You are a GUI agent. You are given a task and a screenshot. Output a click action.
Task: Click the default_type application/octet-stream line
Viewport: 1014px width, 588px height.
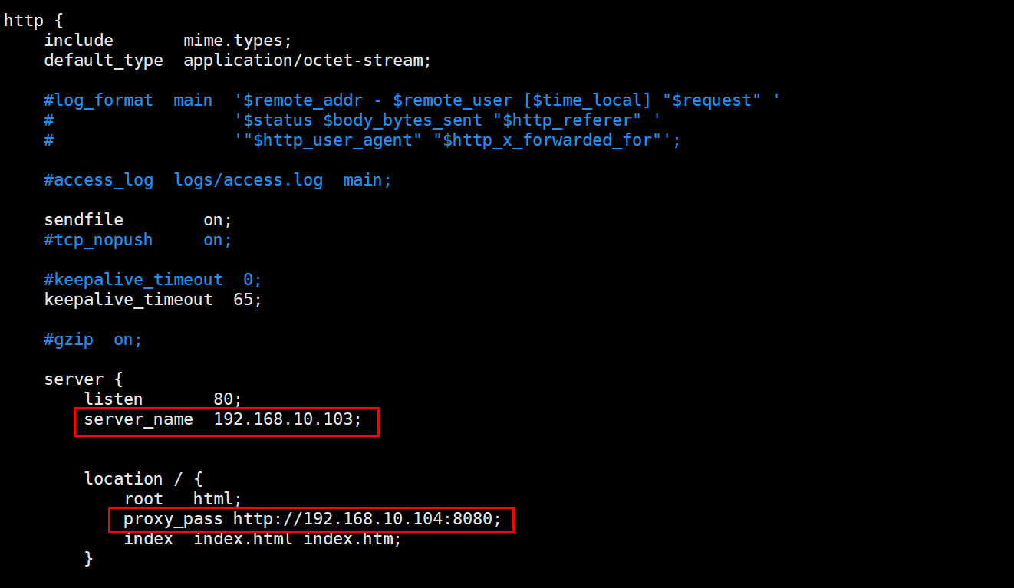click(x=243, y=61)
